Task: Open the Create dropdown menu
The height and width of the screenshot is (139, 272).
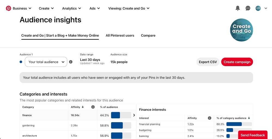Action: tap(46, 8)
